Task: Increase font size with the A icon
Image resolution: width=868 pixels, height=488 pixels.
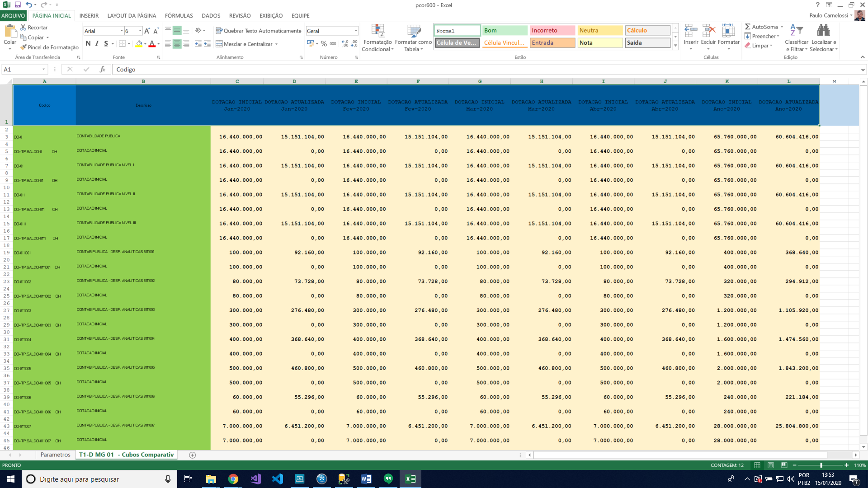Action: (147, 31)
